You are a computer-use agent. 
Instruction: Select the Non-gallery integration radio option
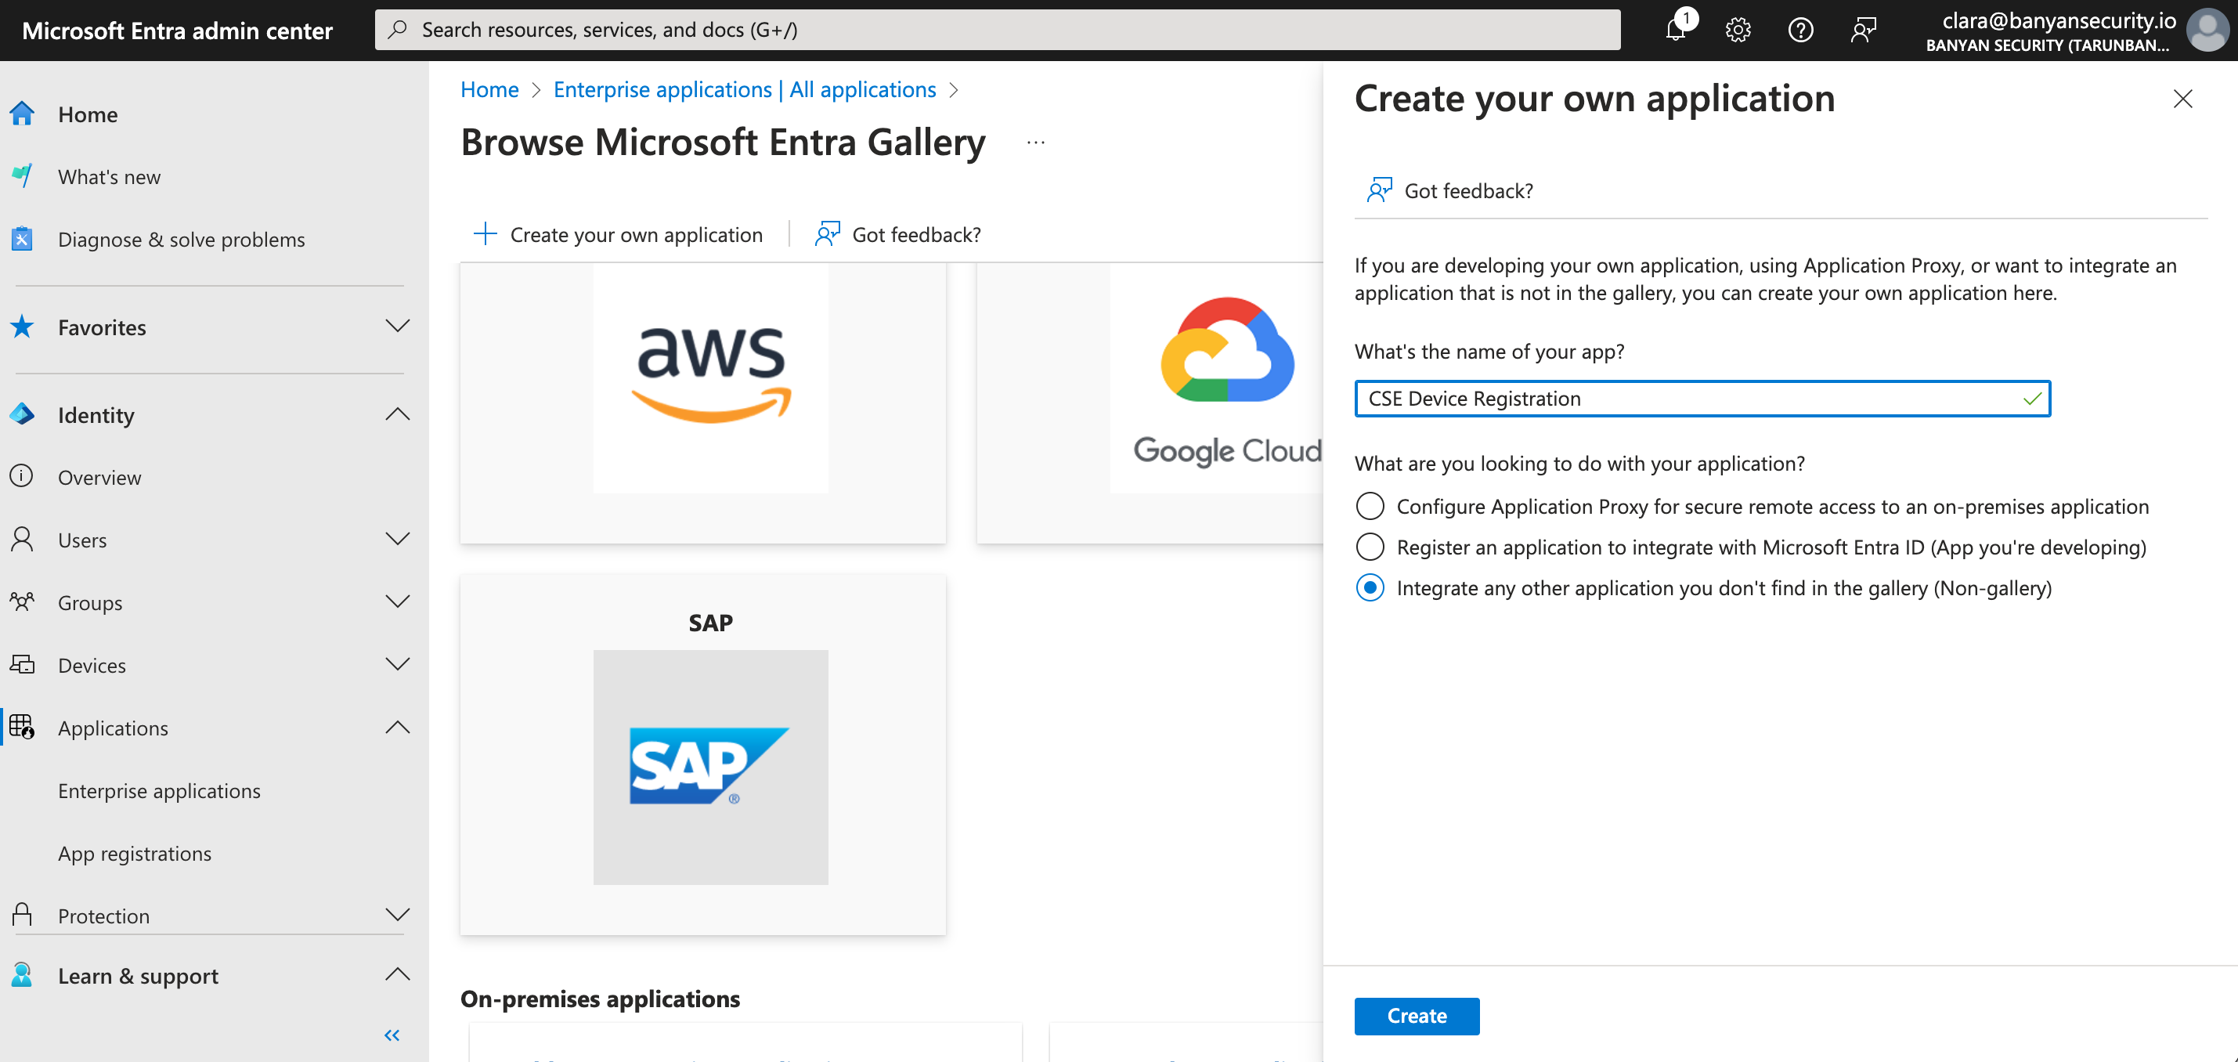1370,587
